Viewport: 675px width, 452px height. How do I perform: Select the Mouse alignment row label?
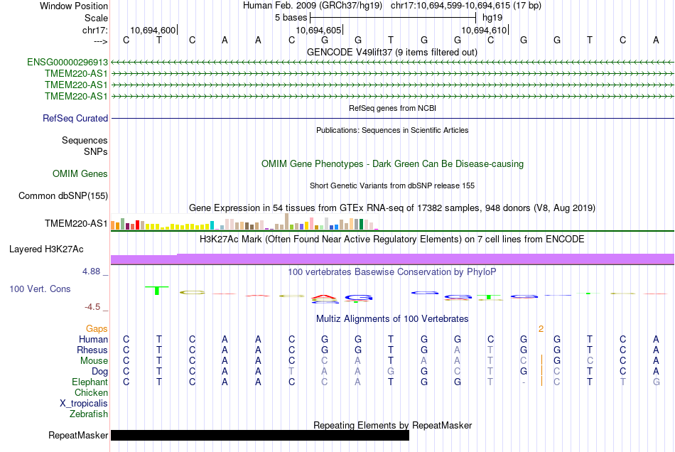[x=94, y=361]
